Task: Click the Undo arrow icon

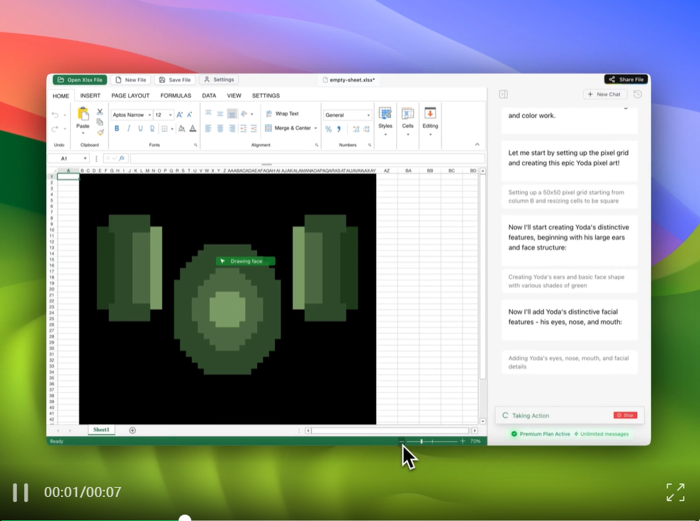Action: pyautogui.click(x=55, y=115)
